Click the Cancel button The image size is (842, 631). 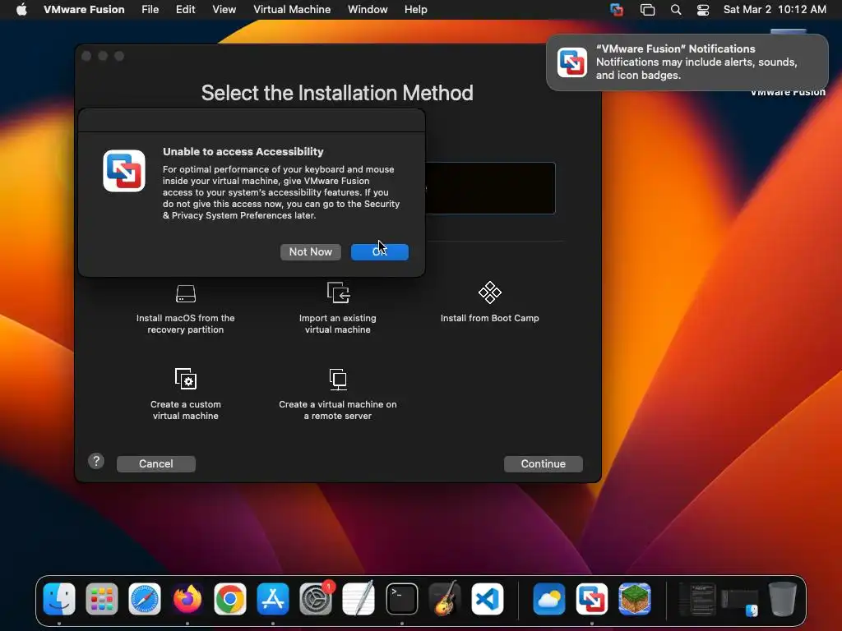tap(155, 463)
